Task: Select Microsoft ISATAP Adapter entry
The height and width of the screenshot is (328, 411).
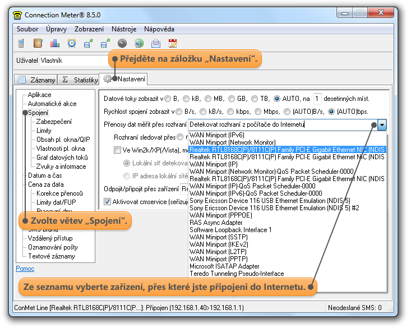Action: tap(288, 266)
